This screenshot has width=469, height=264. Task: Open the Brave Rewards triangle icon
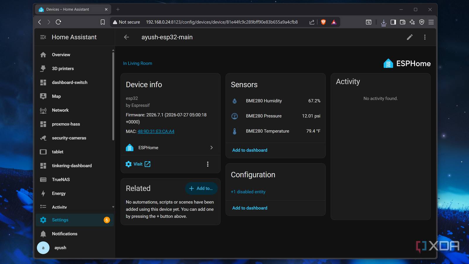(x=334, y=22)
